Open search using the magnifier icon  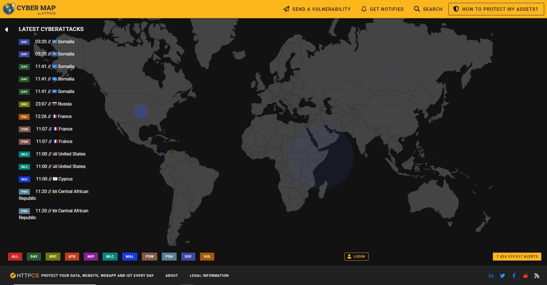click(x=417, y=9)
